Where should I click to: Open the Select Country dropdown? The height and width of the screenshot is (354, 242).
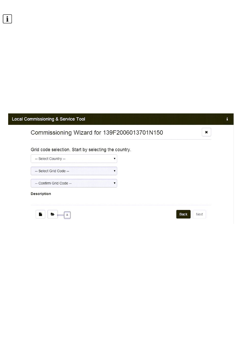tap(74, 159)
